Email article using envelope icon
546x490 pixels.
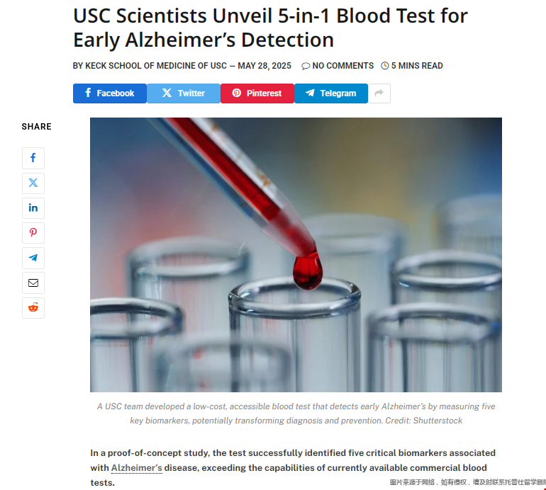[33, 283]
